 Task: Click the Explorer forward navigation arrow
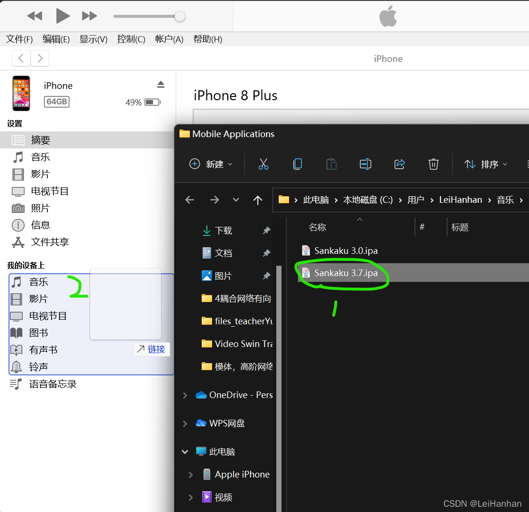214,200
